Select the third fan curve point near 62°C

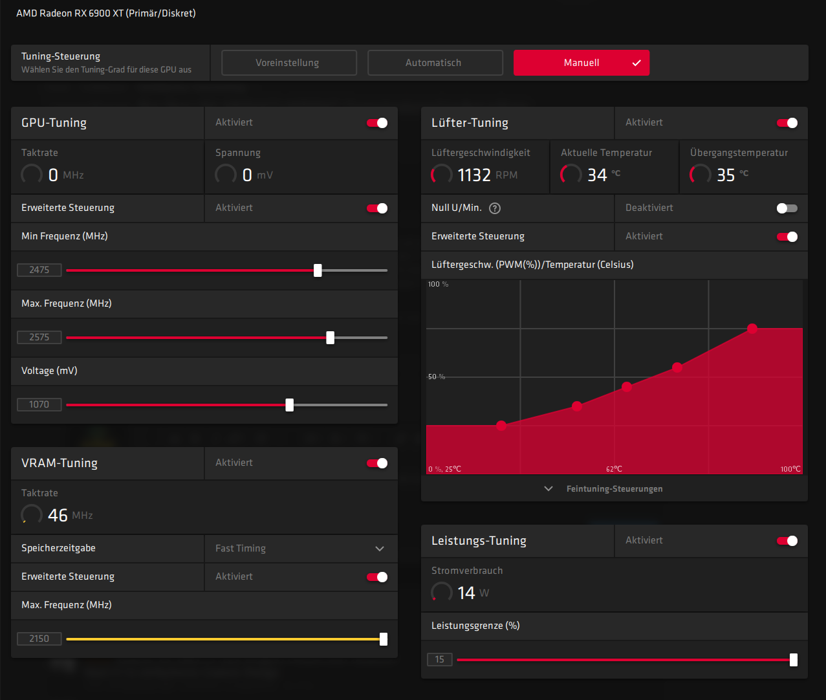627,387
